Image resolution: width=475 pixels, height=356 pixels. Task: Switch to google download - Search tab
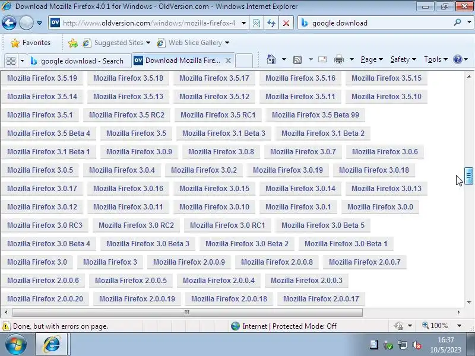(x=79, y=61)
